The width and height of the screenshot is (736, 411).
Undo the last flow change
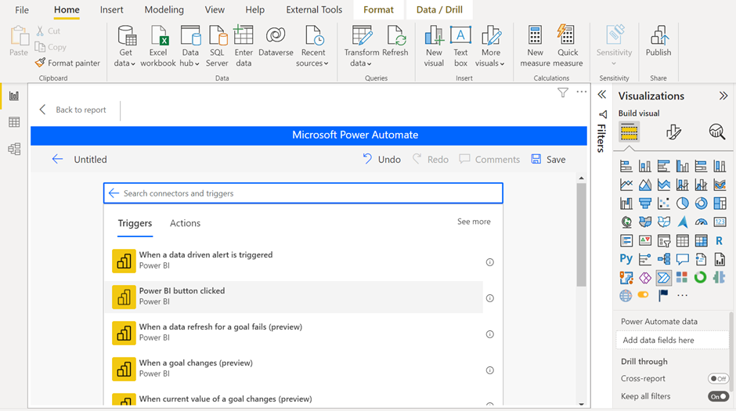pos(381,160)
